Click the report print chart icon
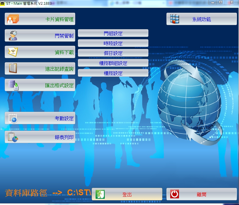Viewport: 239px width, 205px height. click(x=13, y=137)
